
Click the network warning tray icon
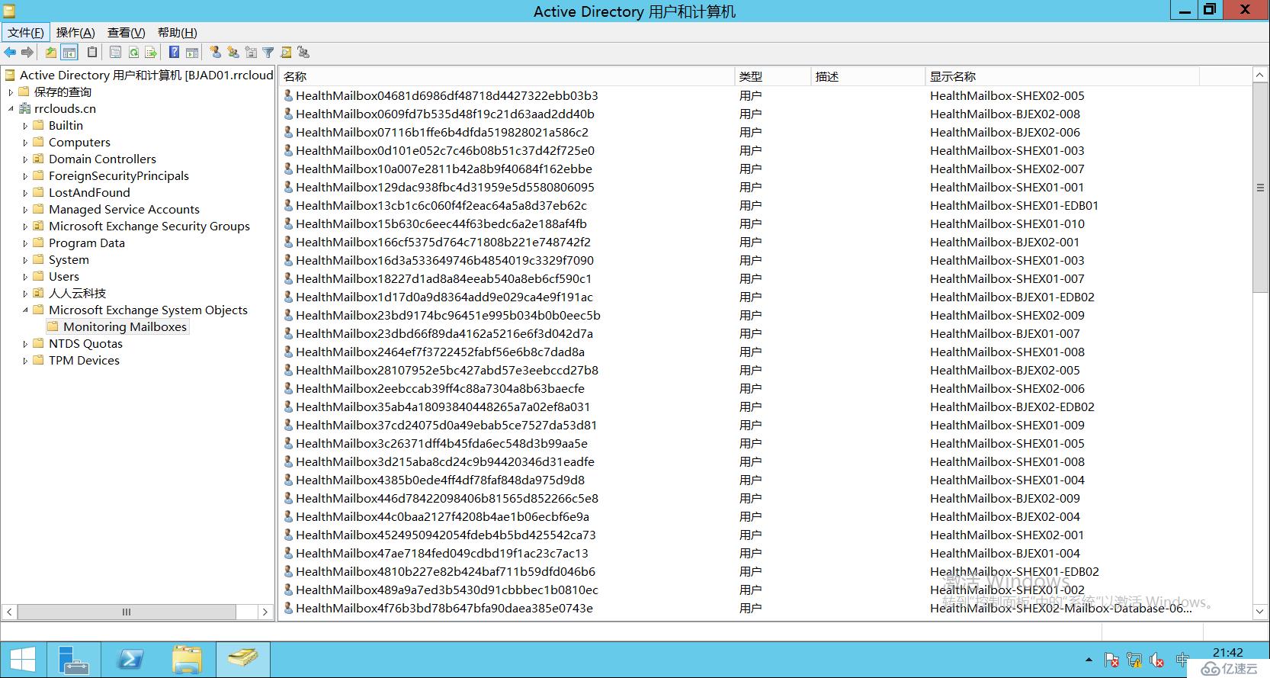pyautogui.click(x=1134, y=660)
